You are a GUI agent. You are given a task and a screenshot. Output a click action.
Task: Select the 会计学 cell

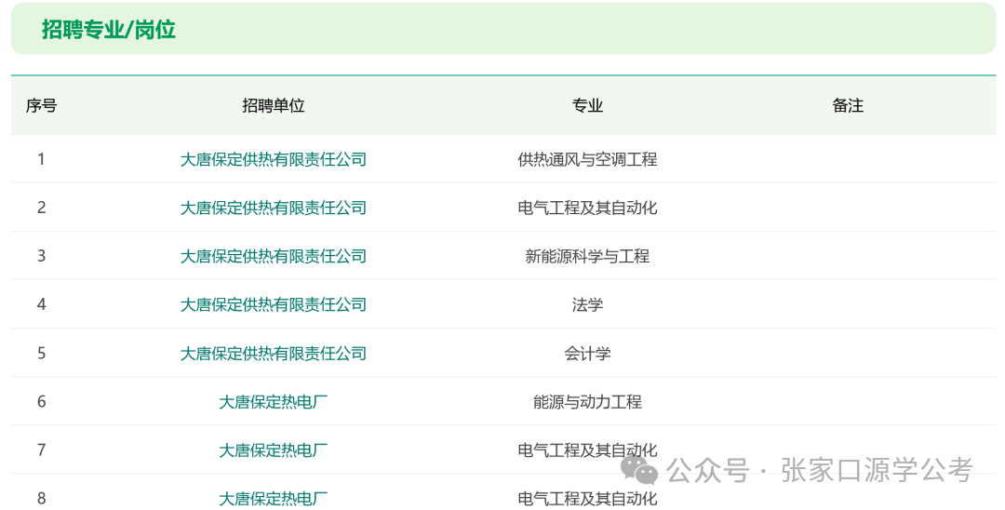click(587, 353)
